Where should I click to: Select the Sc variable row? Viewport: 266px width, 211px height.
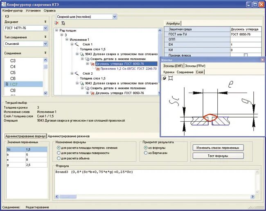(x=27, y=149)
